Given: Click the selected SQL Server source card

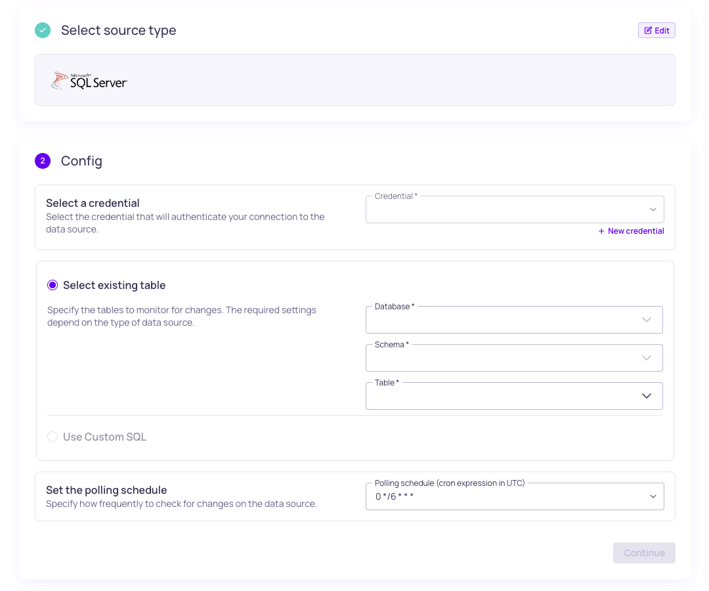Looking at the screenshot, I should click(x=355, y=80).
